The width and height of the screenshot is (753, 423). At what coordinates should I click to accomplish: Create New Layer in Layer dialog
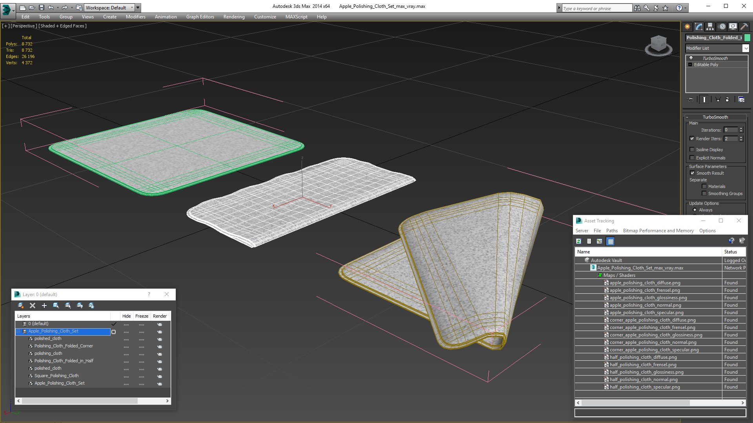click(21, 305)
